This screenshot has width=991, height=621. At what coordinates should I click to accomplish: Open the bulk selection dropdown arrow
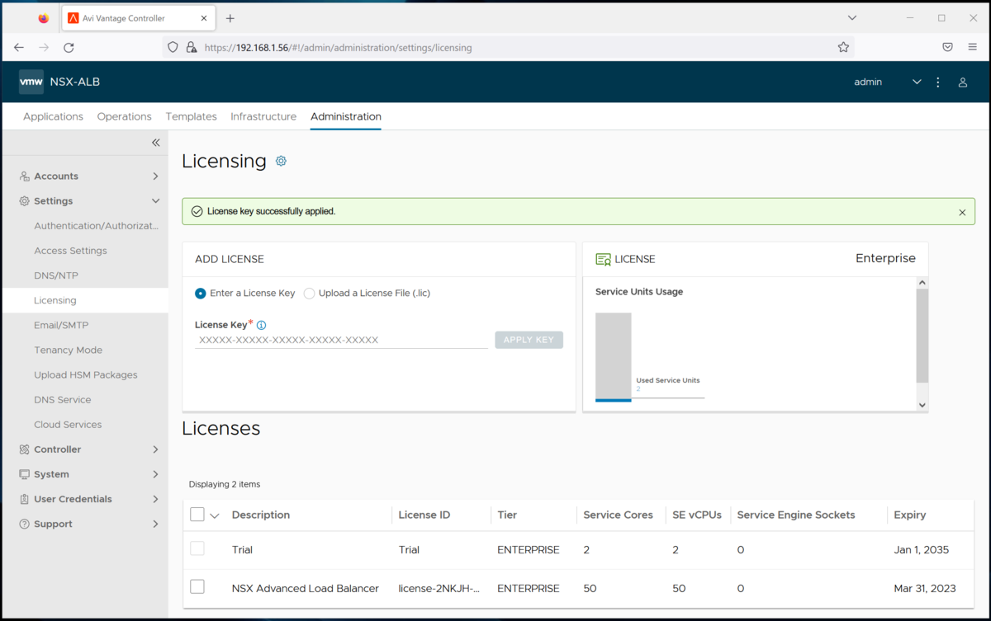coord(215,516)
